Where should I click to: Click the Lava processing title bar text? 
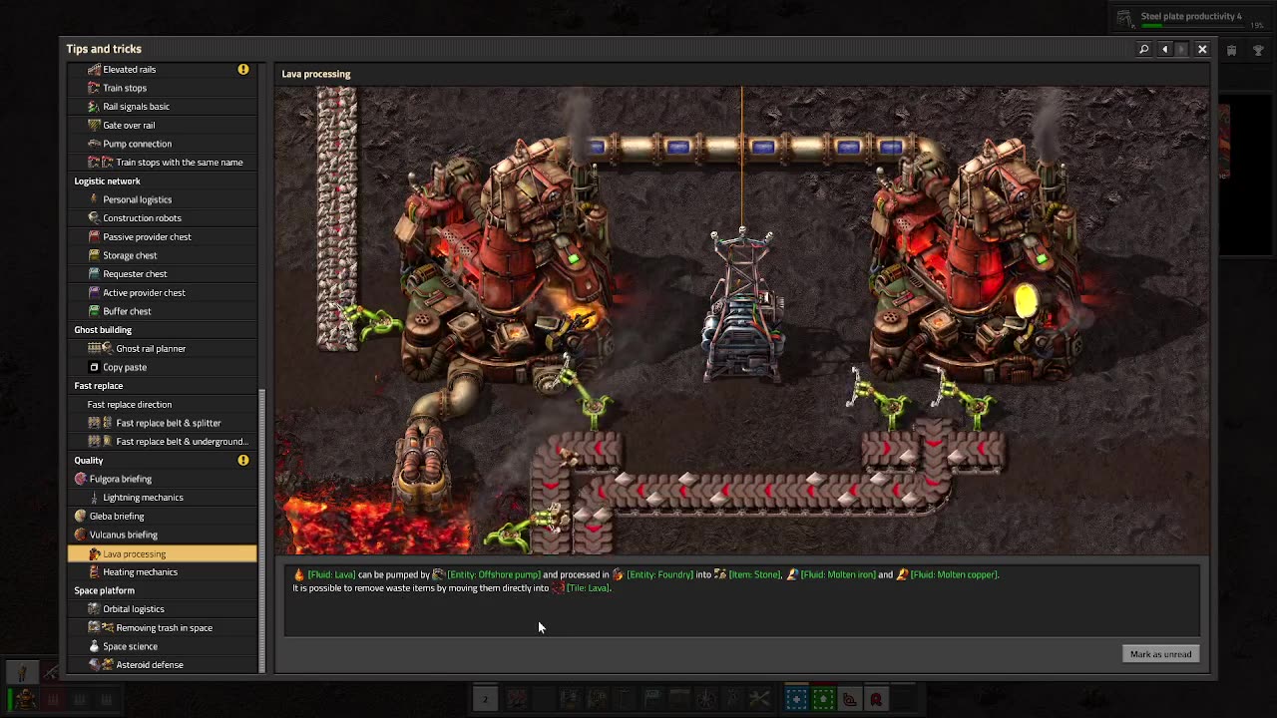point(316,74)
